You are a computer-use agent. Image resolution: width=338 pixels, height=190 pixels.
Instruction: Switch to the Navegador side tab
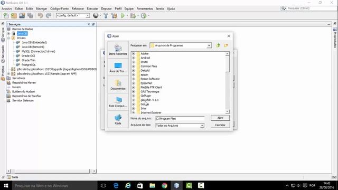pos(3,54)
